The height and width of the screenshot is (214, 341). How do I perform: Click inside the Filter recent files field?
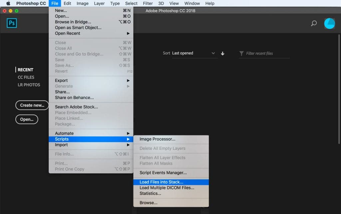coord(263,53)
